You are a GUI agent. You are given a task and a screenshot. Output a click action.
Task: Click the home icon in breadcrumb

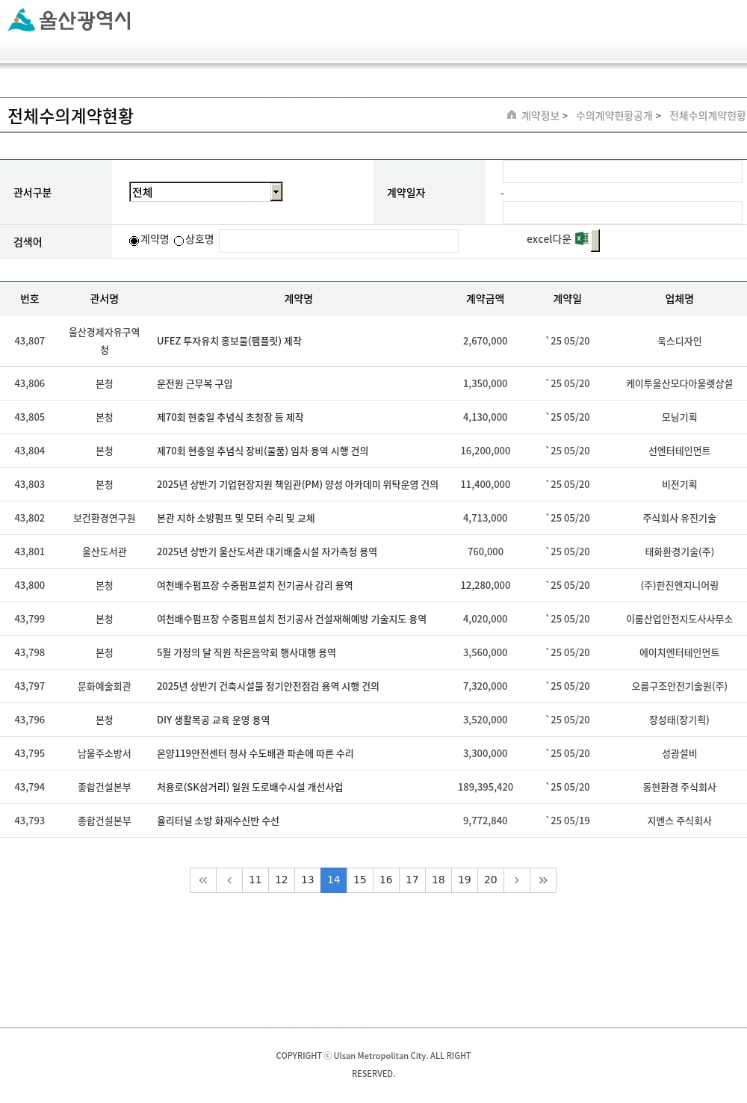coord(512,114)
